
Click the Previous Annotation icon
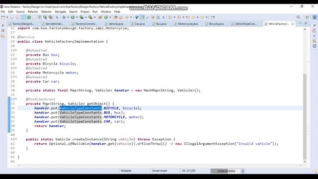coord(179,17)
